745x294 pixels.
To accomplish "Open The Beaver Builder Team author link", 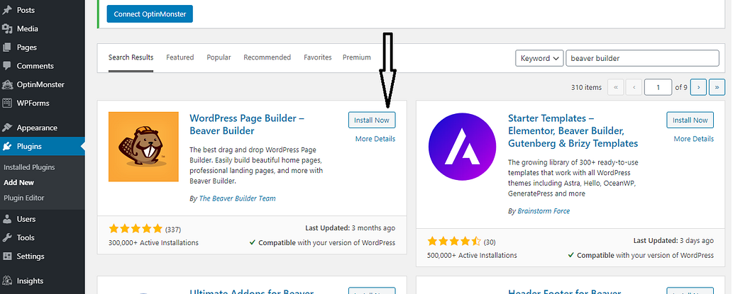I will pos(237,198).
